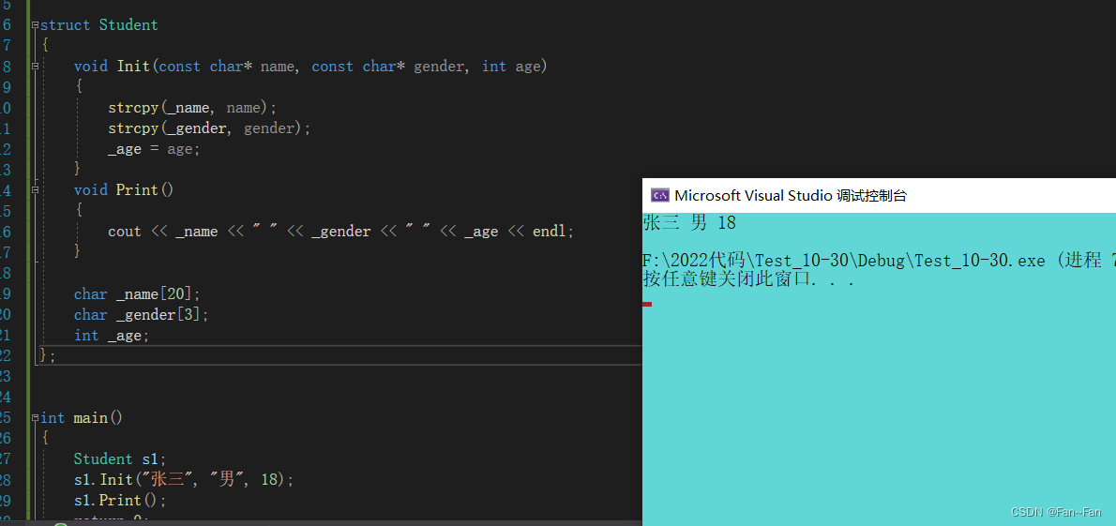Image resolution: width=1116 pixels, height=526 pixels.
Task: Click the Microsoft Visual Studio 调试控制台 title
Action: pyautogui.click(x=791, y=196)
